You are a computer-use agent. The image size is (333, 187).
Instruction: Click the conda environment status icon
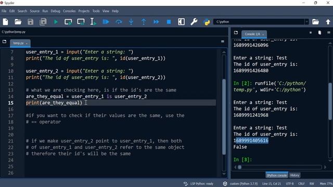225,183
